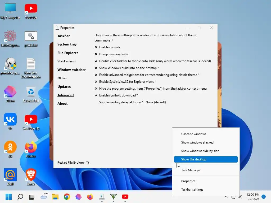Close the Properties window
The width and height of the screenshot is (271, 203).
coord(211,28)
